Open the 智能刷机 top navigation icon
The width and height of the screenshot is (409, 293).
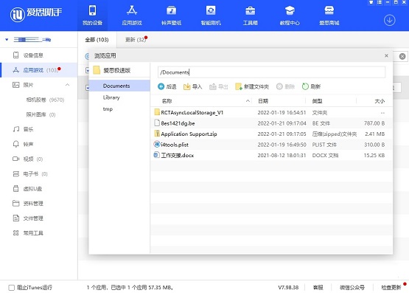click(211, 15)
